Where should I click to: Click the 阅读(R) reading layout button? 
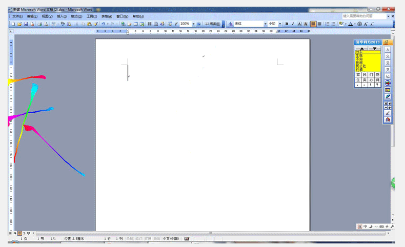(x=212, y=24)
